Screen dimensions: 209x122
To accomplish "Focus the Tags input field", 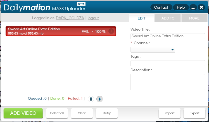I will pyautogui.click(x=168, y=63).
